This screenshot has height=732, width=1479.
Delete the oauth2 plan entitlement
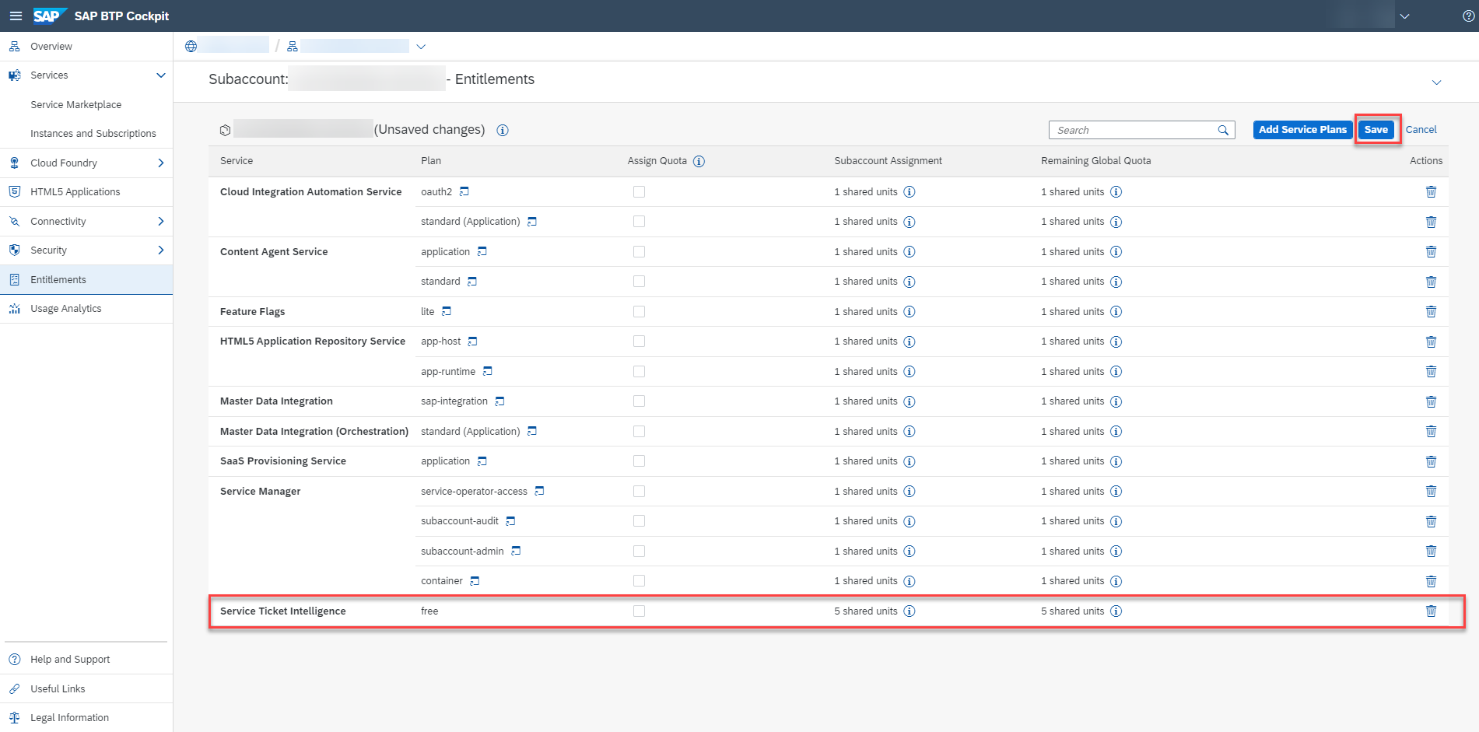[x=1431, y=191]
